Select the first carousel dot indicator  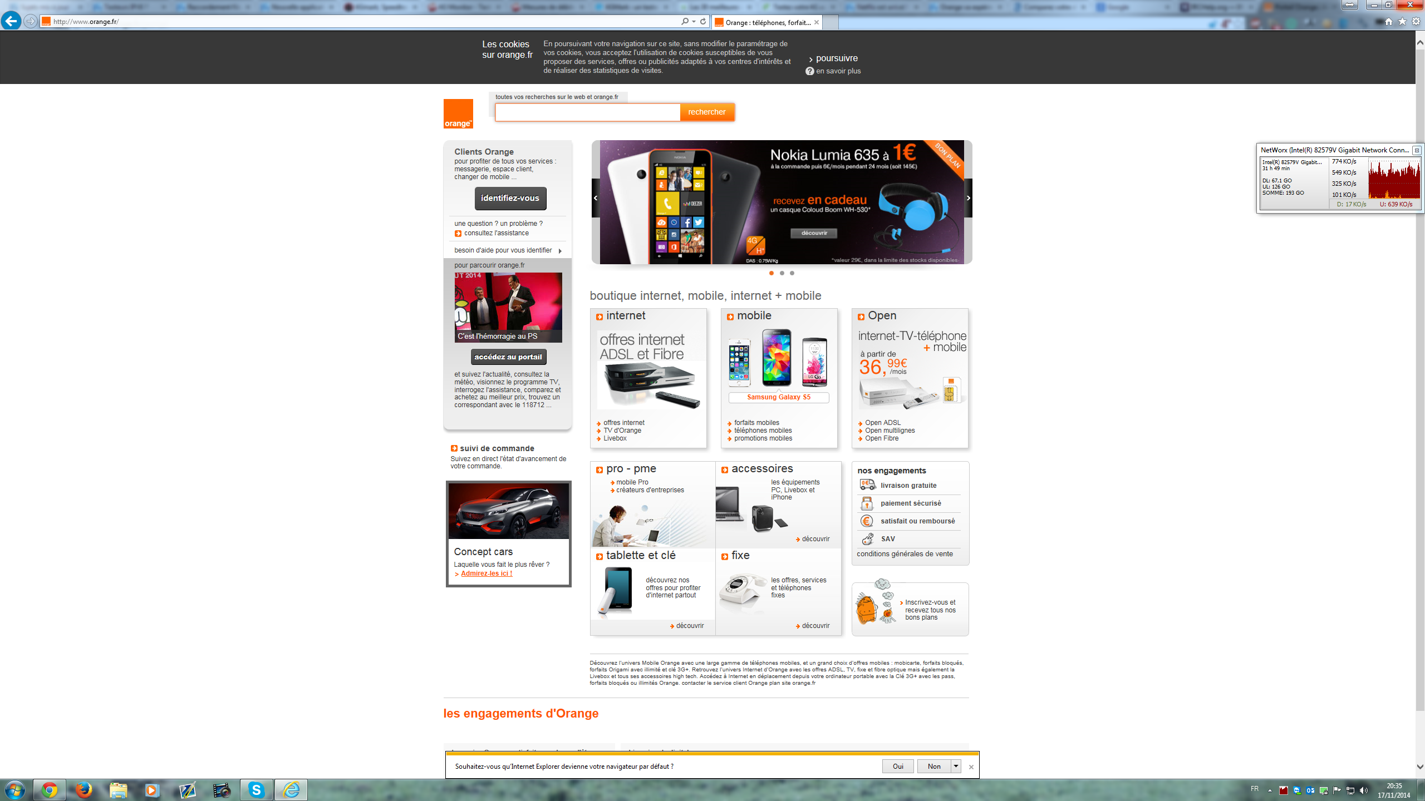click(x=771, y=273)
